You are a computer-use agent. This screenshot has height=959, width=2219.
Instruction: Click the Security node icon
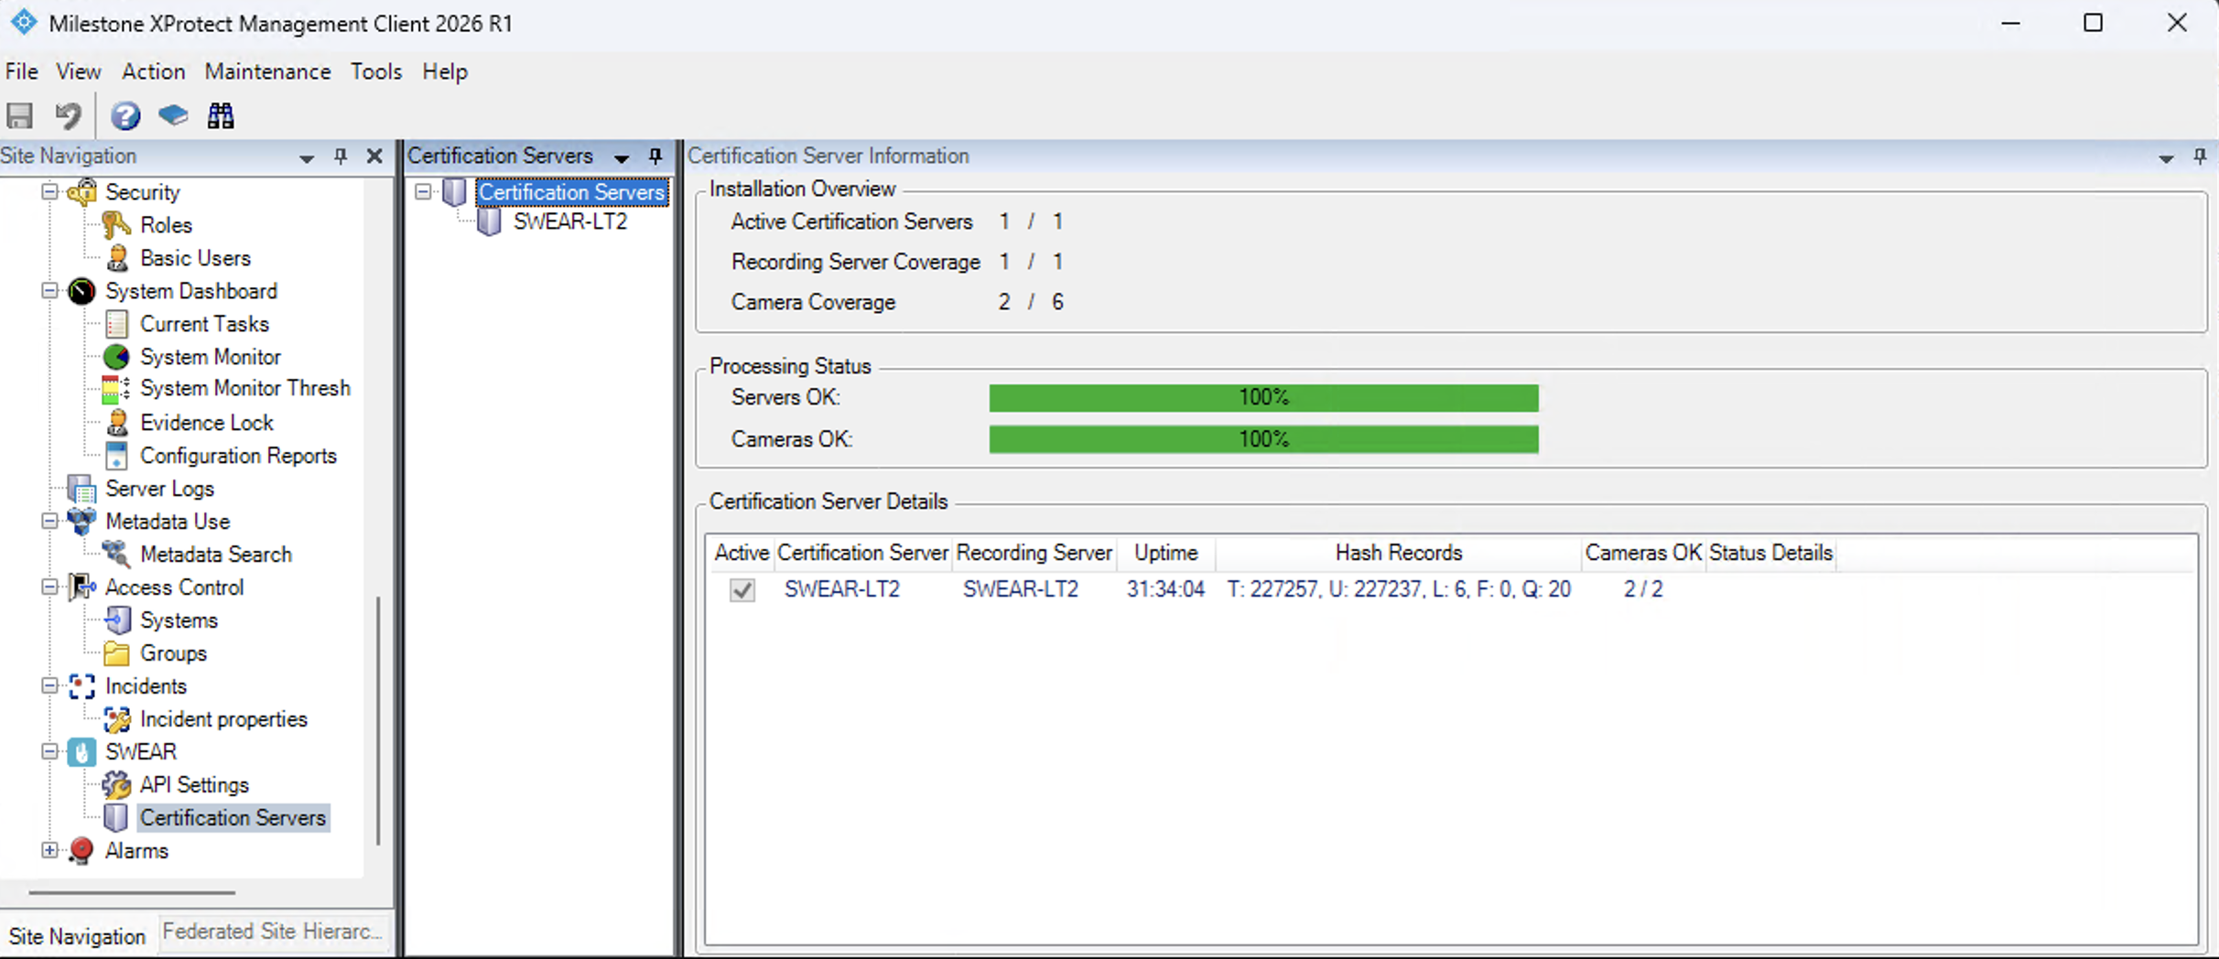[82, 192]
